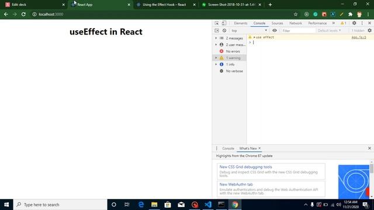Create live expression with eye icon
Viewport: 374px width, 210px height.
click(275, 30)
